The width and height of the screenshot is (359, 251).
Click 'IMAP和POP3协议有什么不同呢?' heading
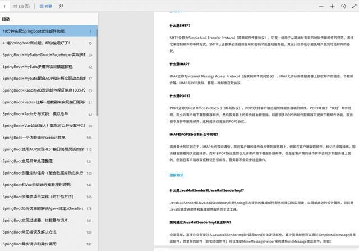194,134
